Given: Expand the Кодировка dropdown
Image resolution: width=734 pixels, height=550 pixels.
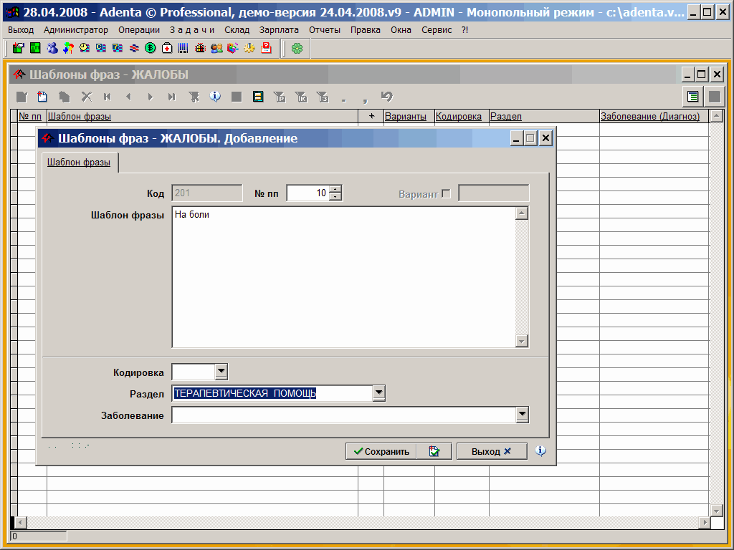Looking at the screenshot, I should [221, 372].
